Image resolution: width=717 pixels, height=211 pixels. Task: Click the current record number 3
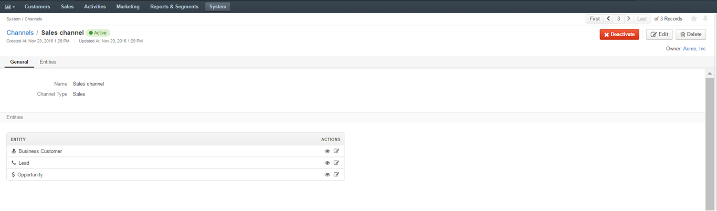618,18
